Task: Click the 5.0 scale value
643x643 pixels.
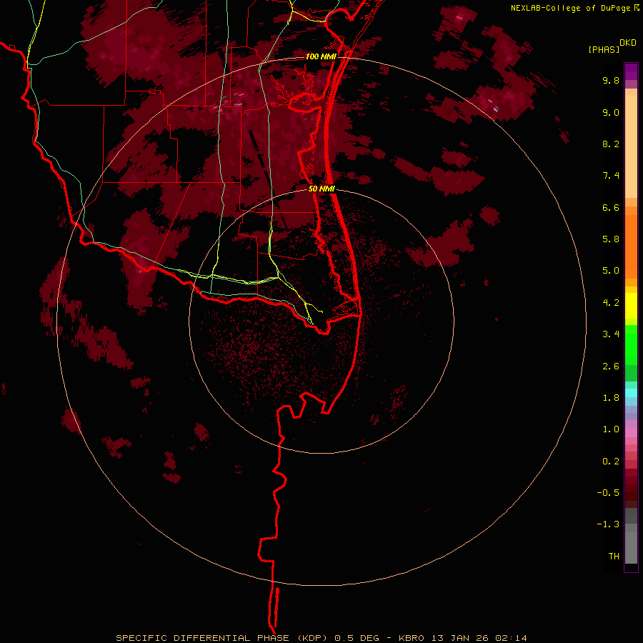Action: [611, 271]
